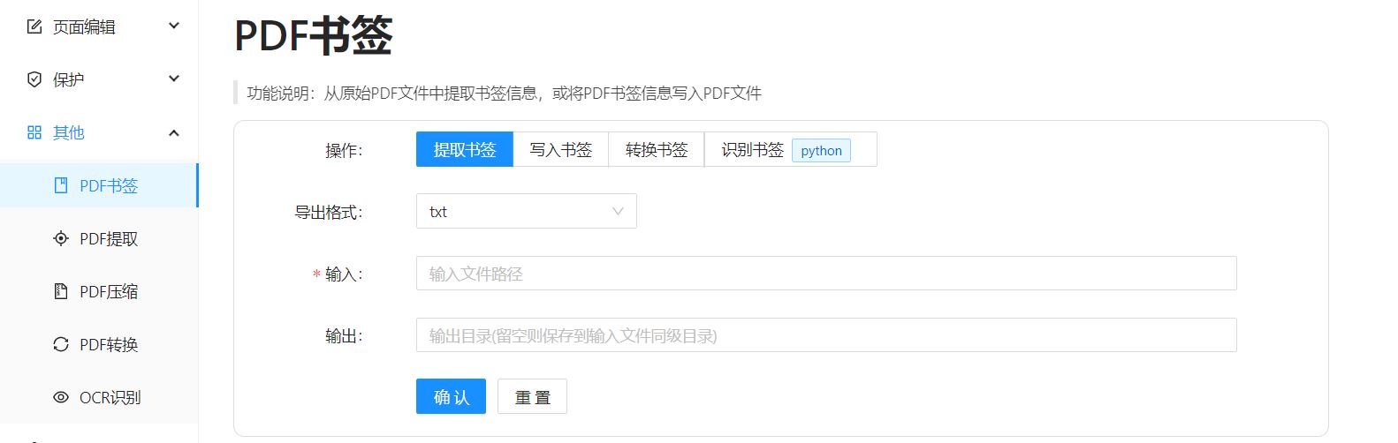This screenshot has height=443, width=1398.
Task: Click the 确认 confirm button
Action: click(x=451, y=397)
